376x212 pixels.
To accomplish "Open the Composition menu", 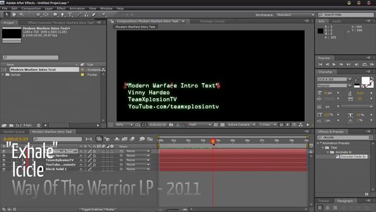I will [31, 8].
